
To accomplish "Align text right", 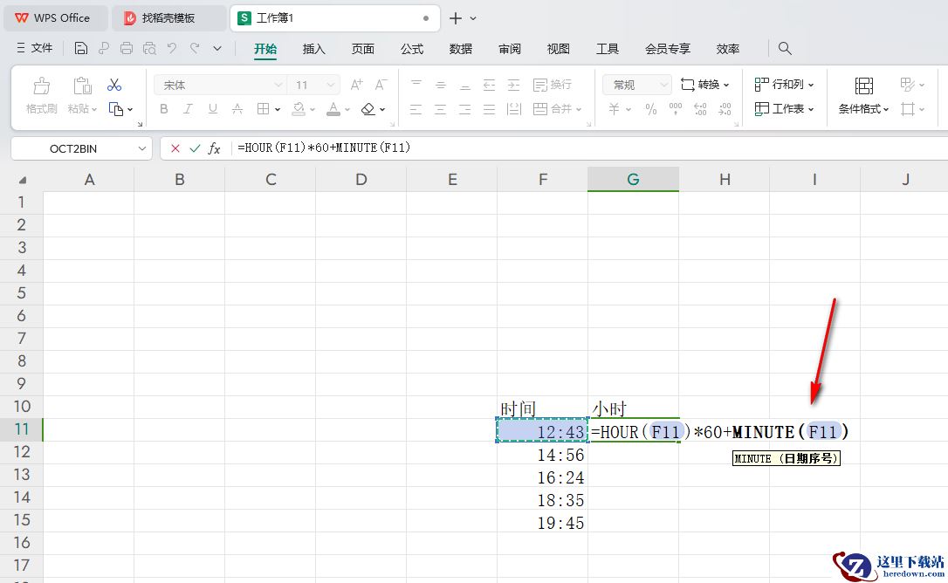I will click(464, 109).
